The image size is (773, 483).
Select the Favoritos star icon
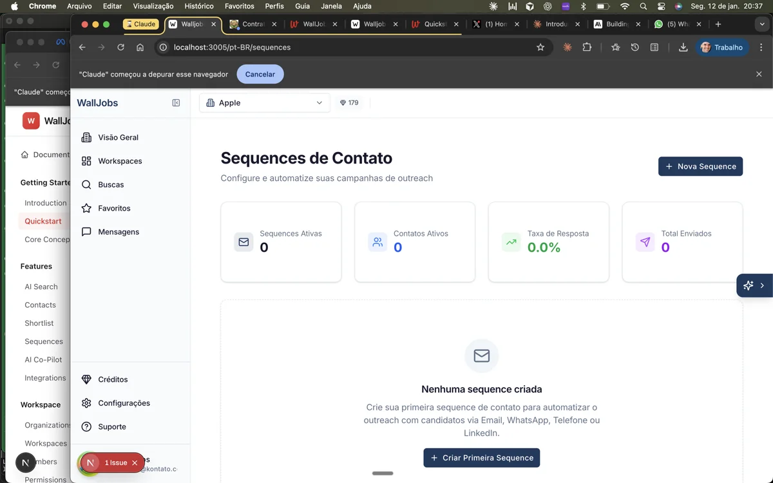(x=86, y=208)
